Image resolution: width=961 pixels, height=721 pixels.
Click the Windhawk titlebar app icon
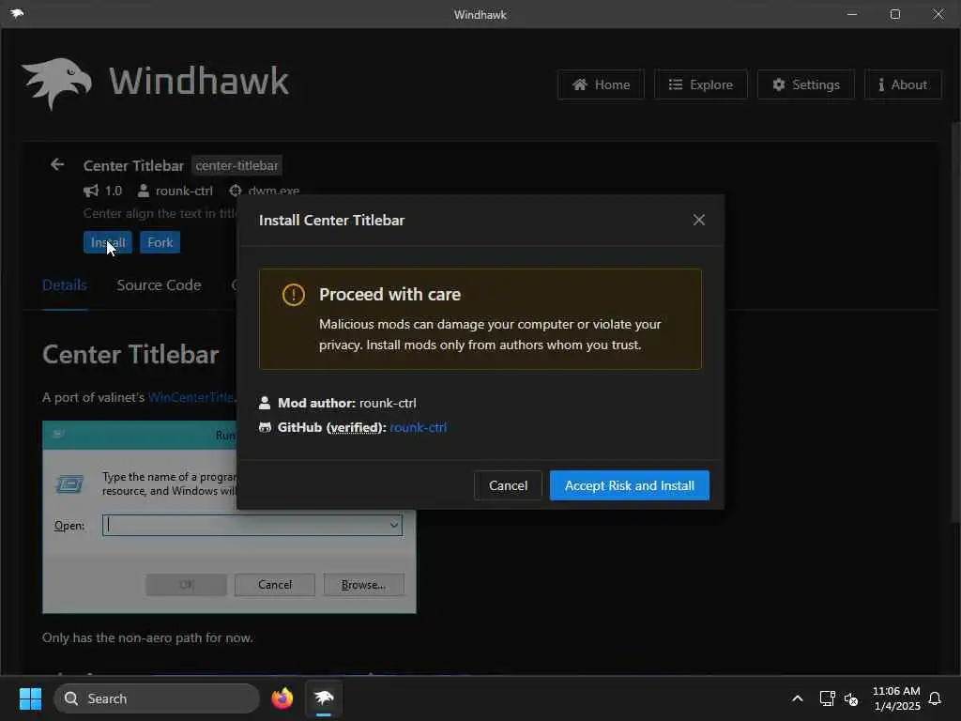(17, 13)
